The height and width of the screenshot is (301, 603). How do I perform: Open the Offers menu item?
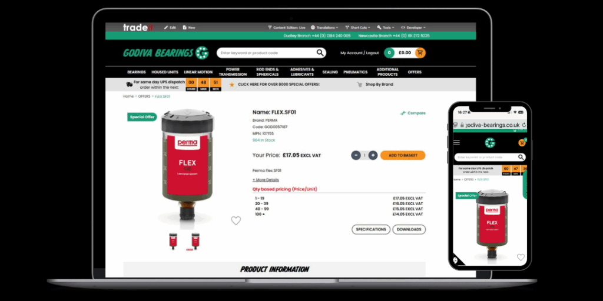pyautogui.click(x=415, y=72)
